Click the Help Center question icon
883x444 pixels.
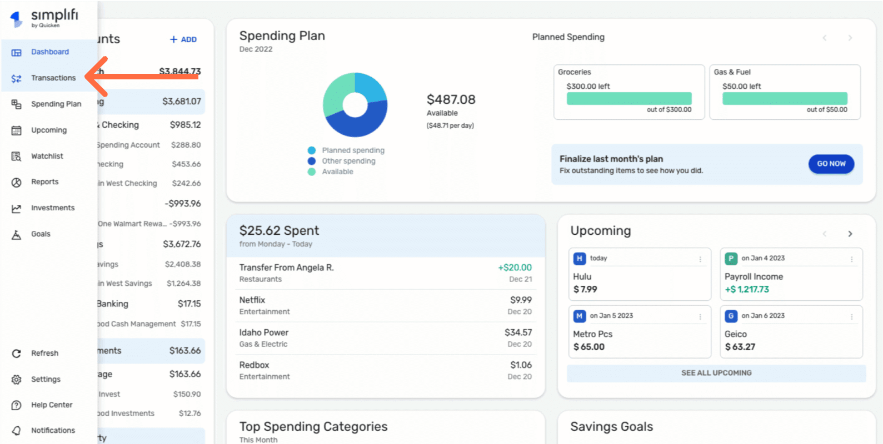coord(17,405)
